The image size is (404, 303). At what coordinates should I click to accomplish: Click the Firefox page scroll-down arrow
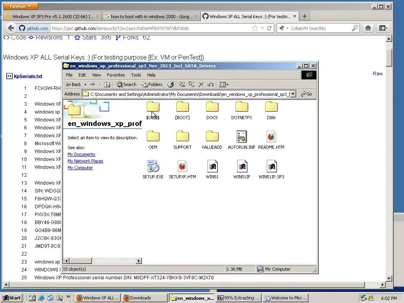(389, 279)
